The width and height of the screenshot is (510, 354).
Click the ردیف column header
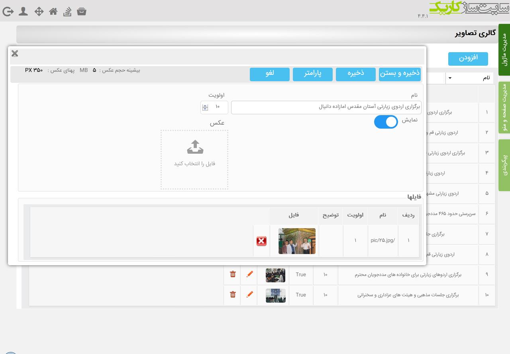408,215
